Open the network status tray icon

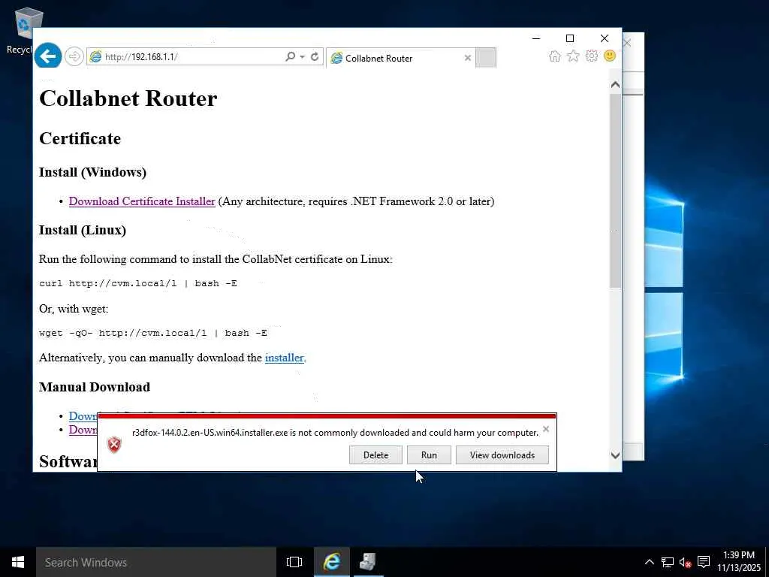tap(667, 562)
